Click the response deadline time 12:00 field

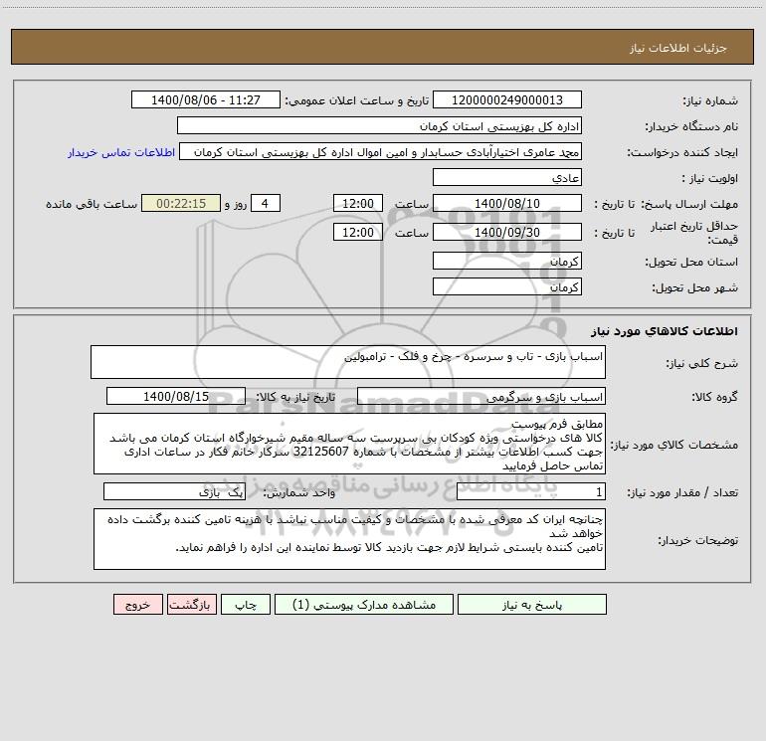coord(357,203)
